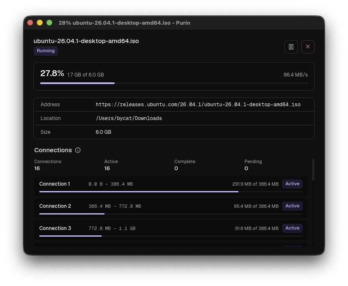
Task: Click the 86.4 MB/s speed readout
Action: [x=296, y=75]
